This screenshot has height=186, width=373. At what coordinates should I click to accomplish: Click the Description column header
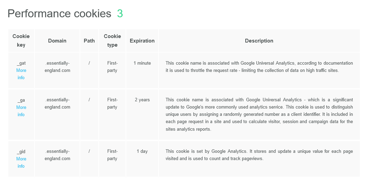point(259,41)
